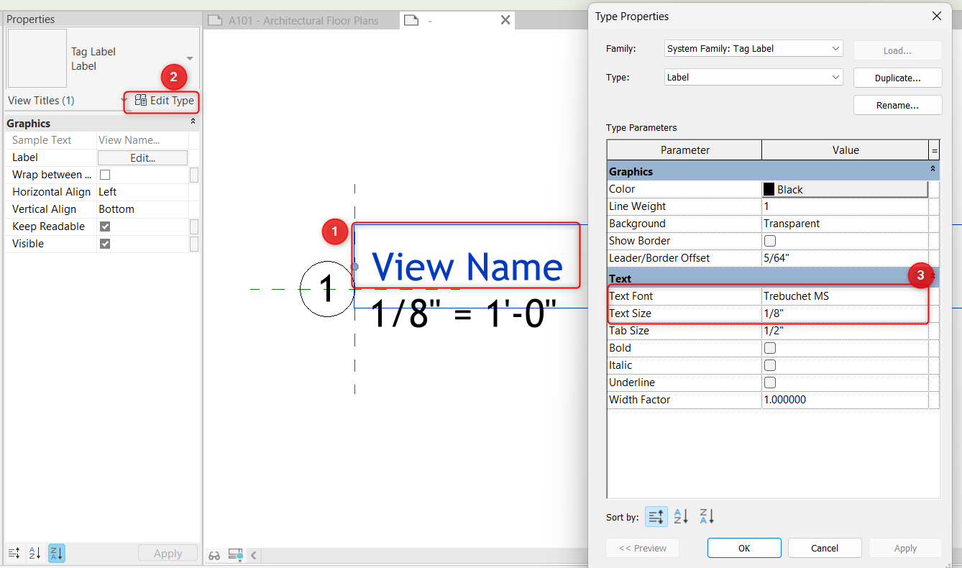Viewport: 962px width, 568px height.
Task: Click the collapse chevron next to the glasses icon
Action: 253,554
